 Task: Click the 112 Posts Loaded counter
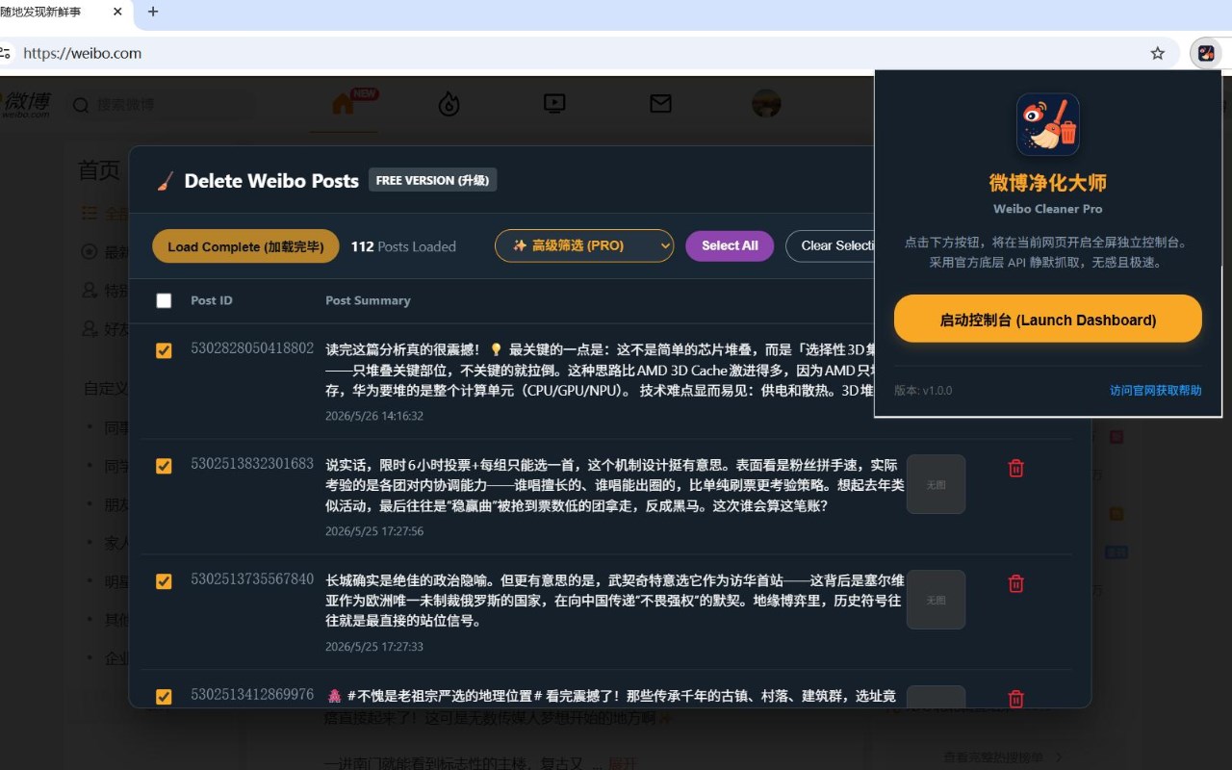tap(403, 246)
